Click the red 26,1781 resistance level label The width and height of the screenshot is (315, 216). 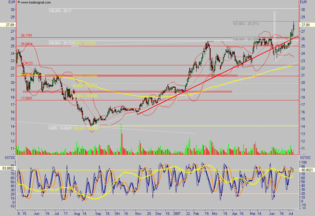click(x=26, y=36)
